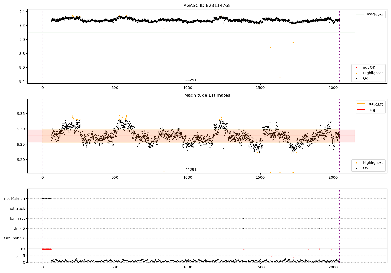Click the "Ion. rad." row label

click(x=17, y=219)
